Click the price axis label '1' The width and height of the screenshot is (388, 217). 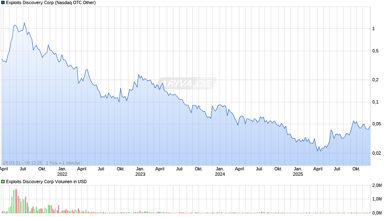click(x=374, y=29)
